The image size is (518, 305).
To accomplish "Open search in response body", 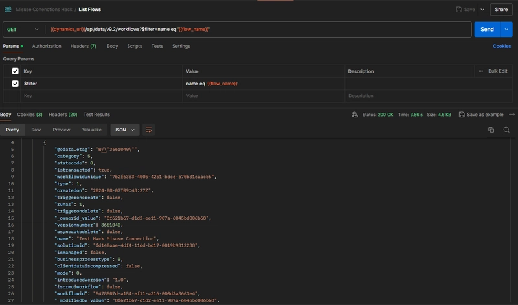I will (x=506, y=130).
